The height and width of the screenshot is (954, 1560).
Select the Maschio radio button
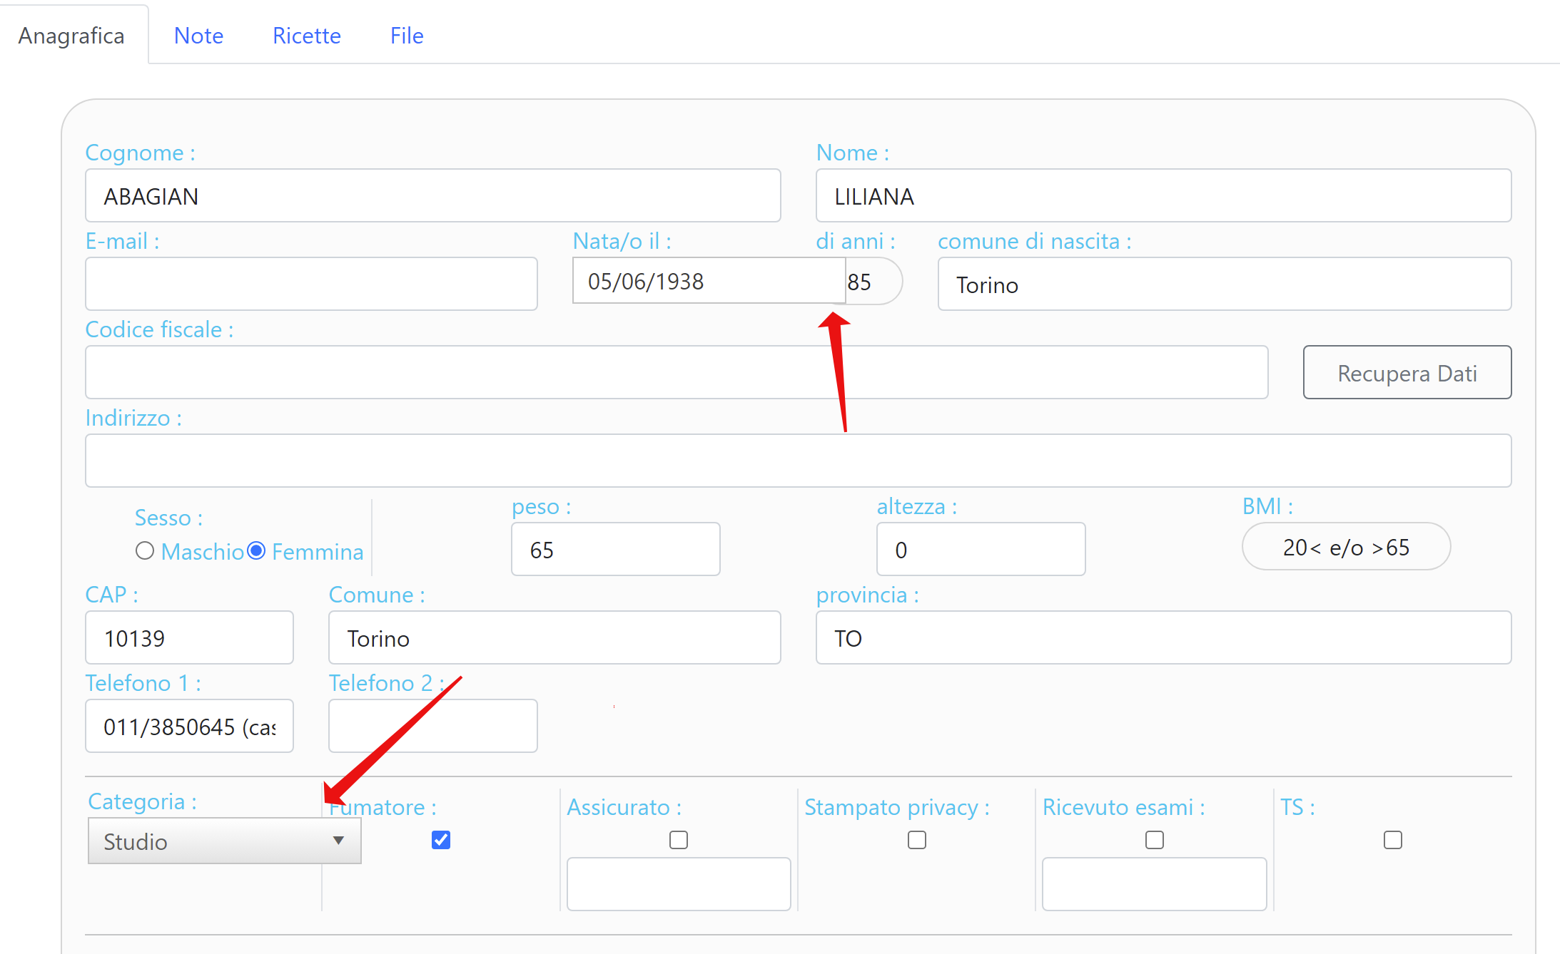click(x=145, y=551)
